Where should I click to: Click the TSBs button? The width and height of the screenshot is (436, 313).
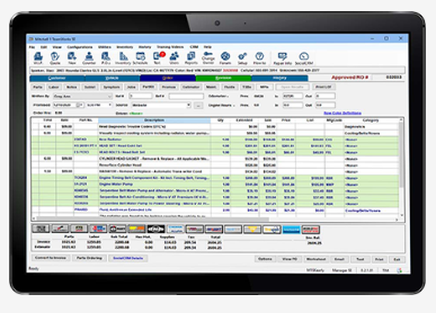247,87
